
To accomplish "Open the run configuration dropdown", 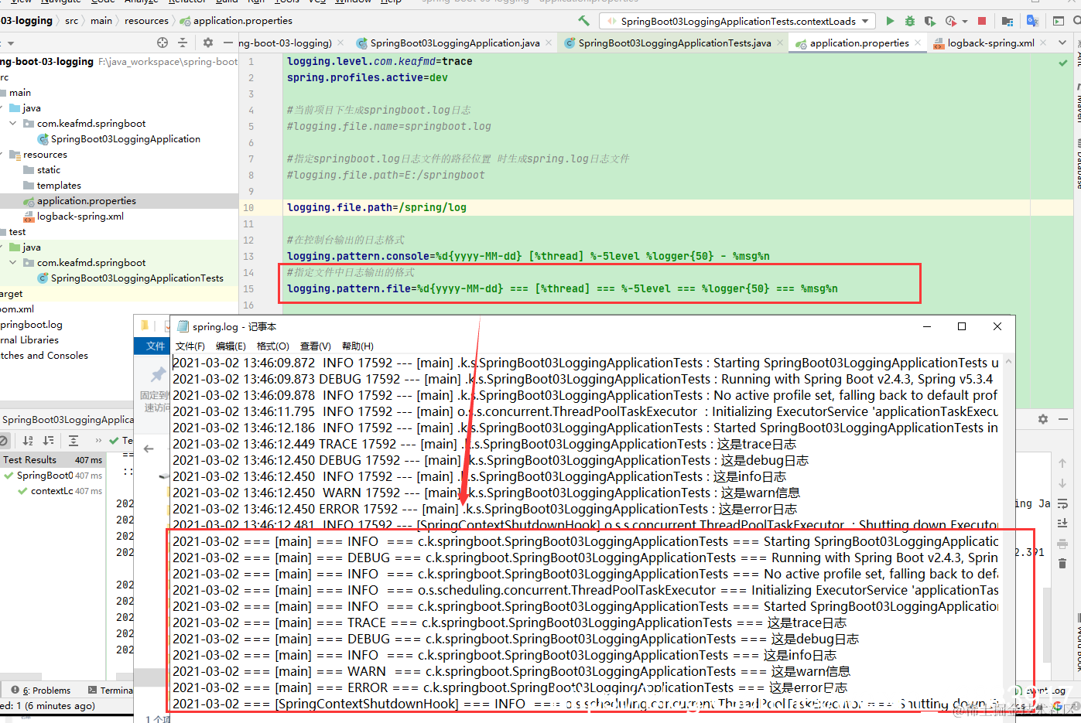I will click(x=738, y=21).
